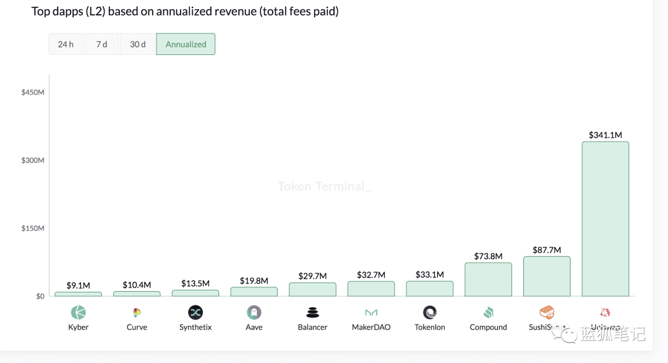The height and width of the screenshot is (363, 668).
Task: Click the Balancer label
Action: 313,327
